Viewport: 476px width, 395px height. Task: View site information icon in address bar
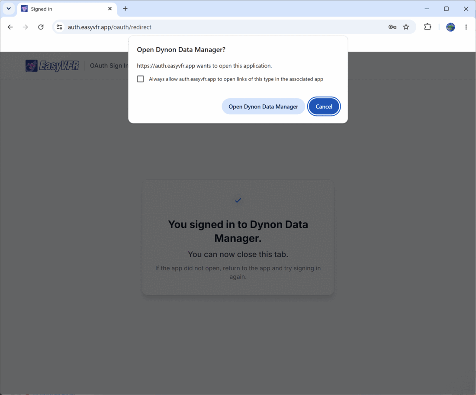pyautogui.click(x=60, y=27)
